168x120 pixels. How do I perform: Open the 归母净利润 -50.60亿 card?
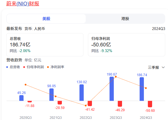tap(127, 45)
